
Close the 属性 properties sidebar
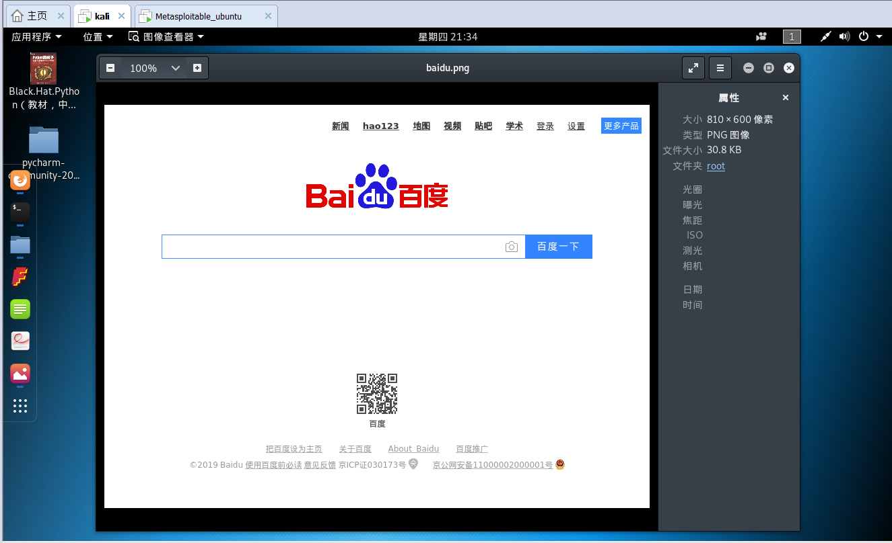coord(785,97)
